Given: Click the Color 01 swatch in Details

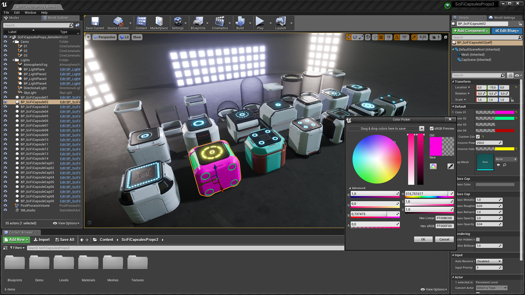Looking at the screenshot, I should [495, 112].
